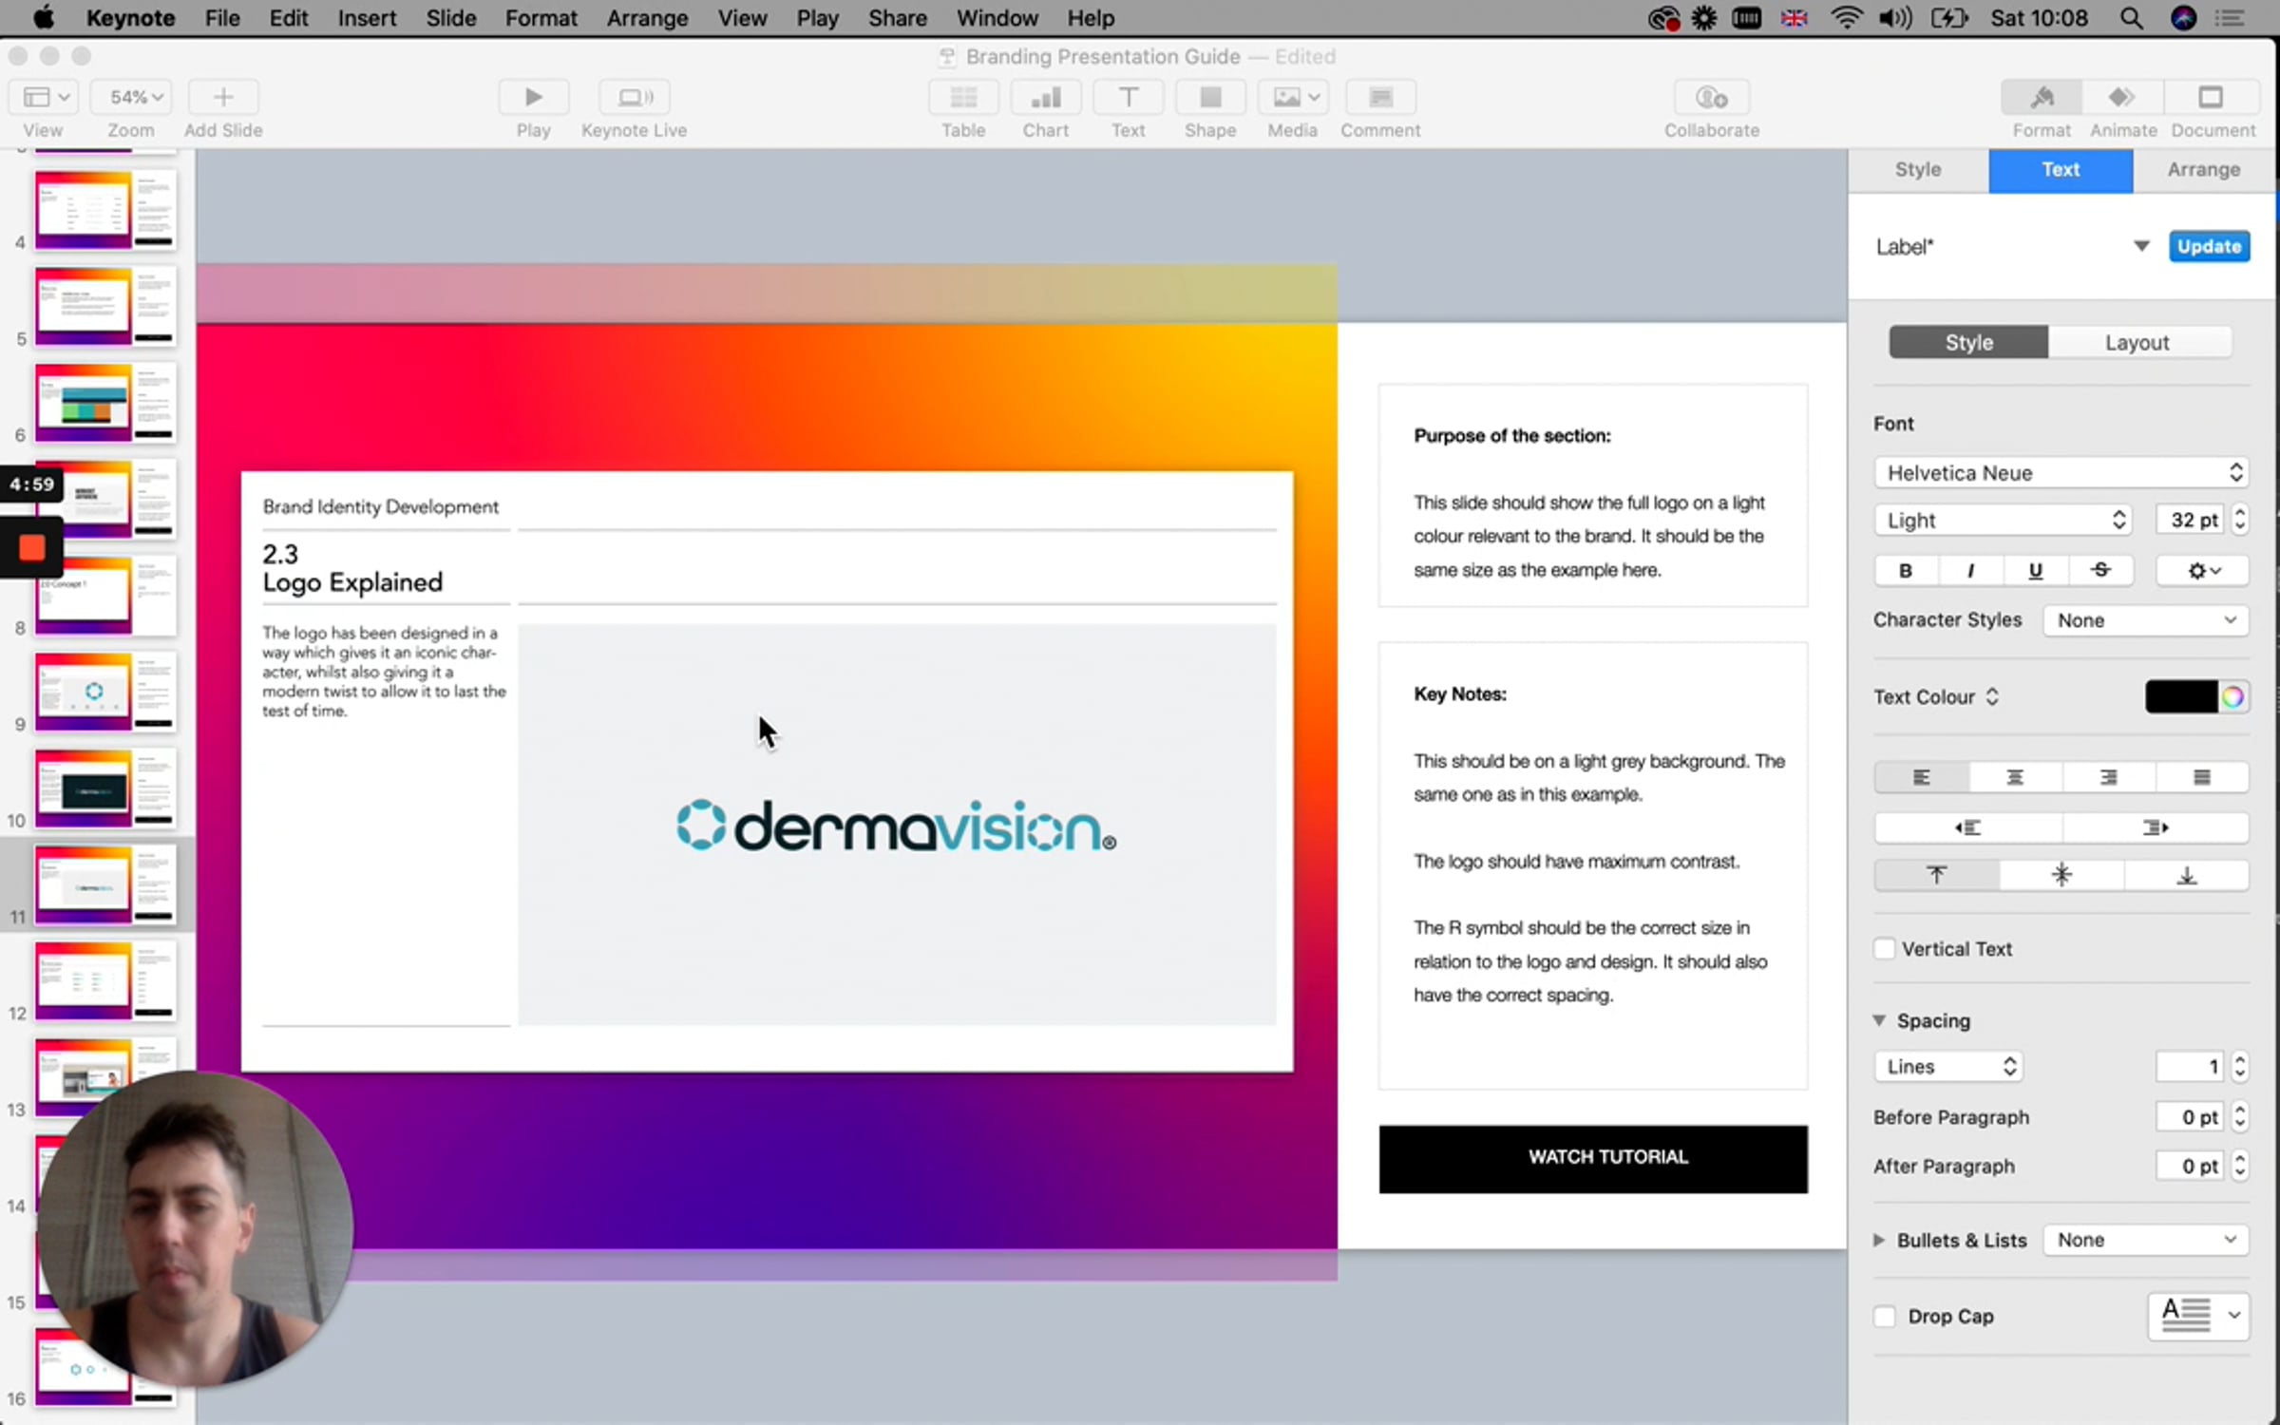Image resolution: width=2280 pixels, height=1425 pixels.
Task: Click the Update style button
Action: pyautogui.click(x=2208, y=246)
